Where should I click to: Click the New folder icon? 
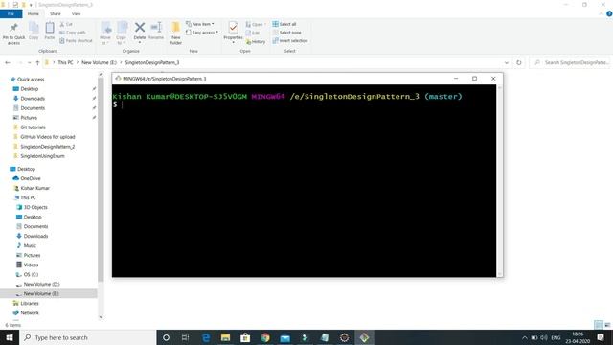(176, 33)
